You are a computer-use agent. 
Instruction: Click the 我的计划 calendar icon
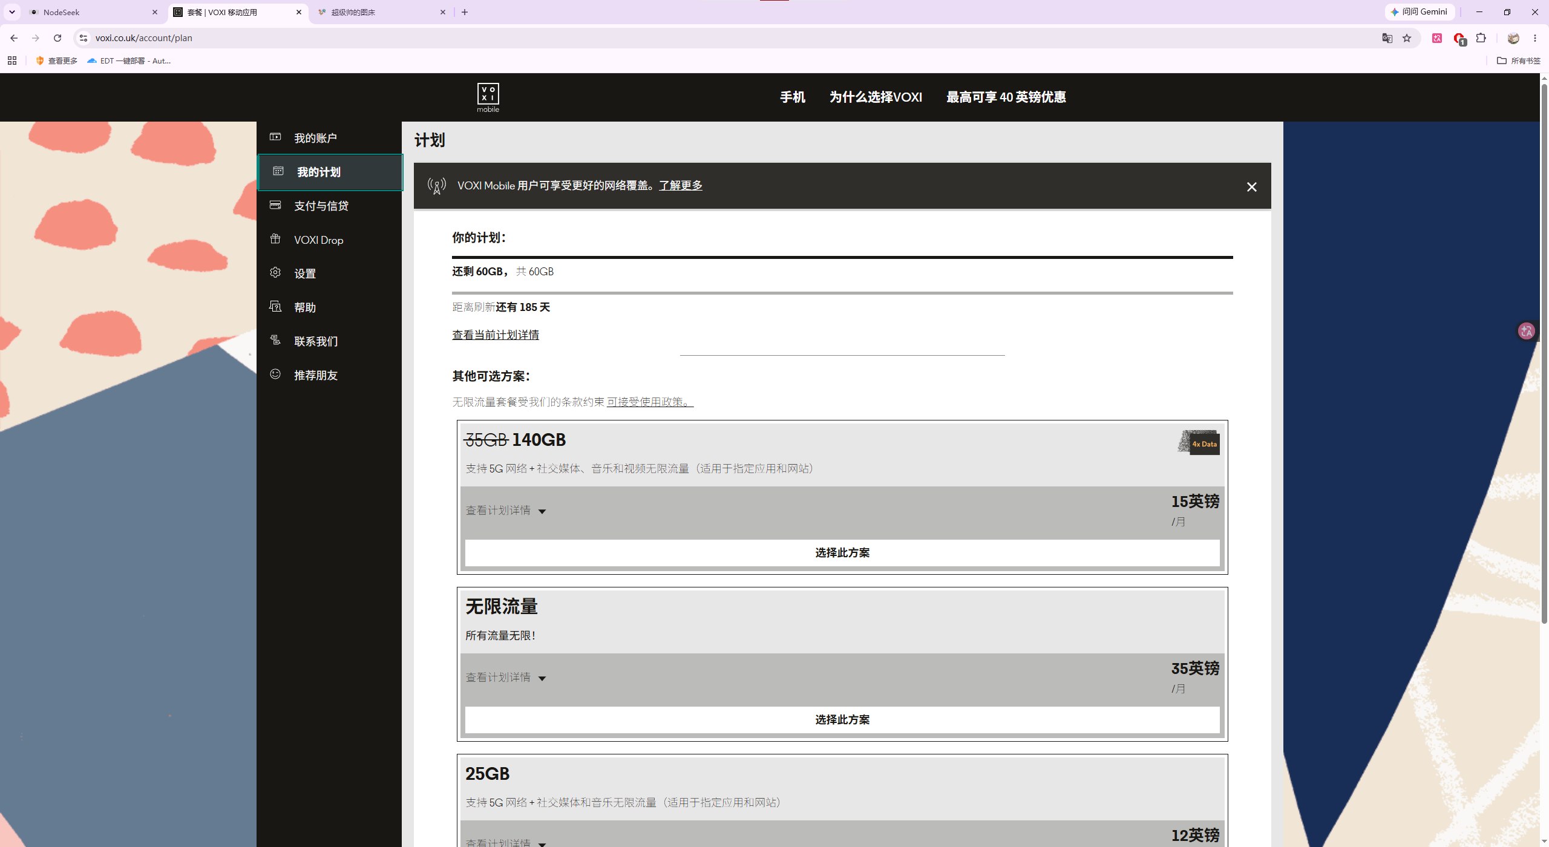click(x=278, y=171)
